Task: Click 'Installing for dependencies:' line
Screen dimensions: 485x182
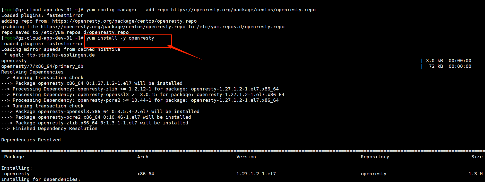Action: click(41, 179)
